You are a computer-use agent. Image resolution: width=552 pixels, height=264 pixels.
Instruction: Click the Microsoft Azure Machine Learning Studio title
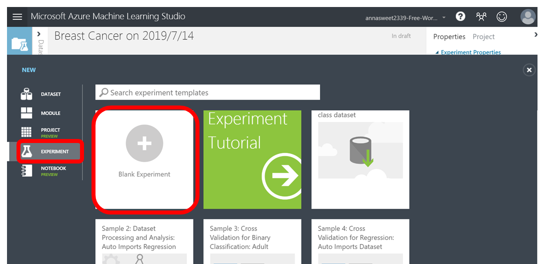point(108,16)
